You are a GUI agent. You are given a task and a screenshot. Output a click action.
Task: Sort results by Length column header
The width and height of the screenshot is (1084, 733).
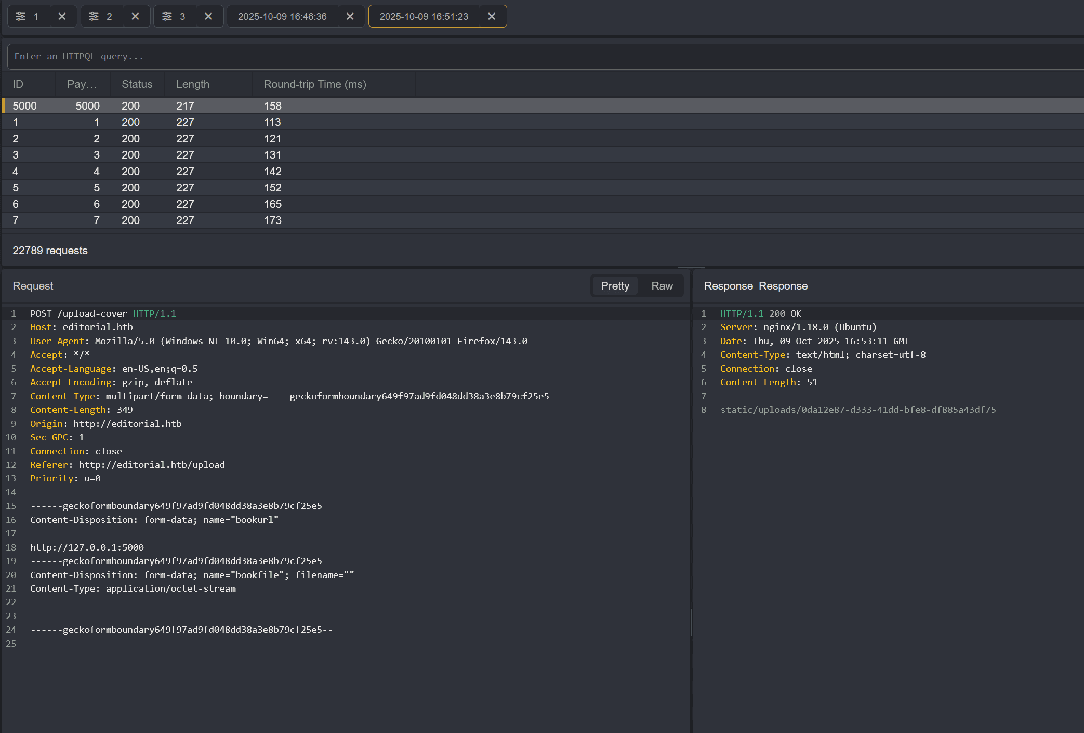point(192,84)
